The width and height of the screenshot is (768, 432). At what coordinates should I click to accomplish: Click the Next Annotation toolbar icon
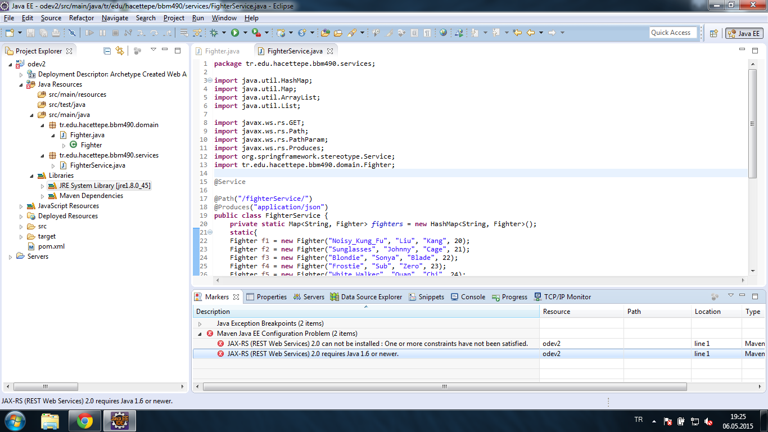(475, 33)
